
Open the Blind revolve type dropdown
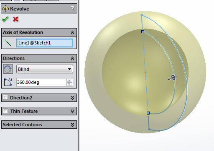click(x=45, y=69)
